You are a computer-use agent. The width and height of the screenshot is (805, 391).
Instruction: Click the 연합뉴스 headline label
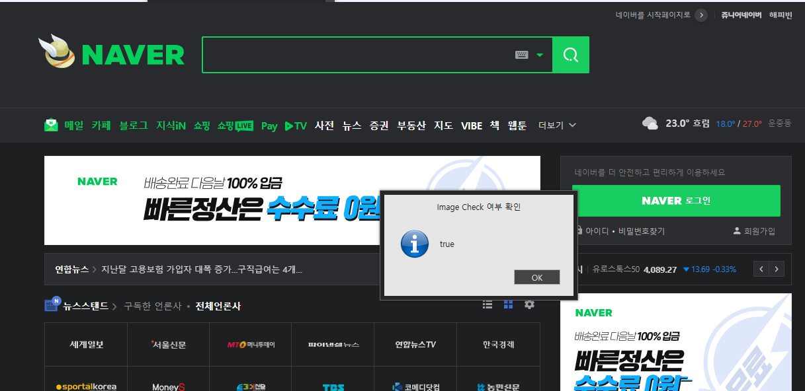(71, 269)
